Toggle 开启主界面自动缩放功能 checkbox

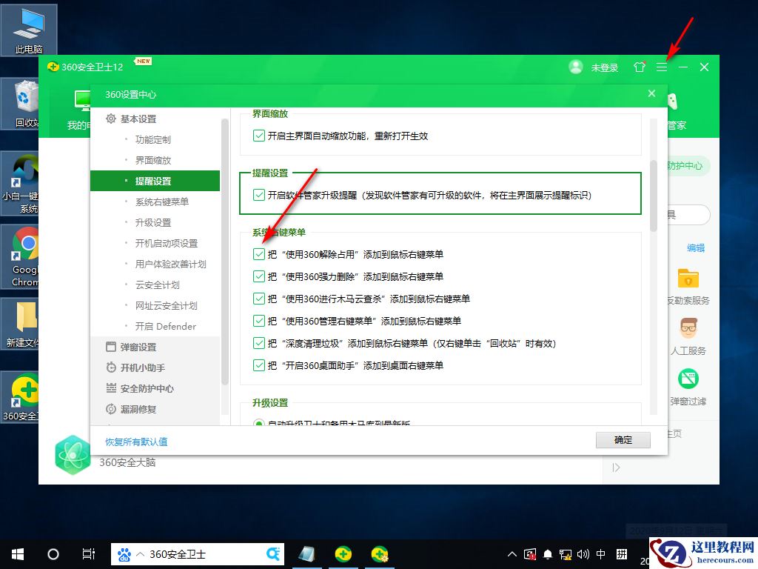258,136
